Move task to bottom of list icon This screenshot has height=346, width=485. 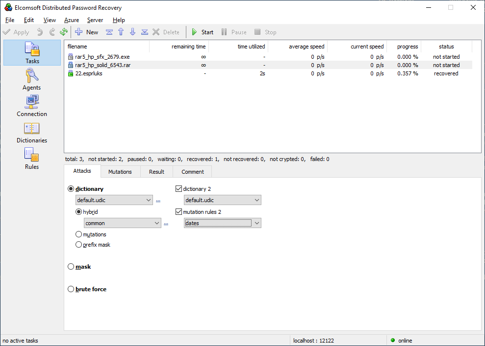point(145,32)
